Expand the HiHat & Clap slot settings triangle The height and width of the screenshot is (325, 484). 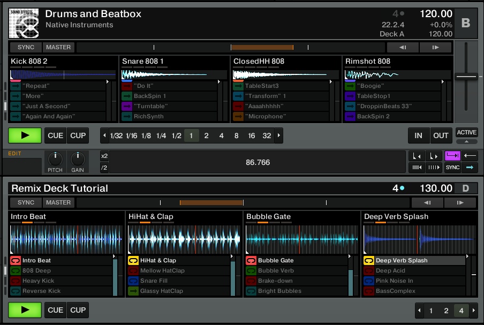[231, 256]
